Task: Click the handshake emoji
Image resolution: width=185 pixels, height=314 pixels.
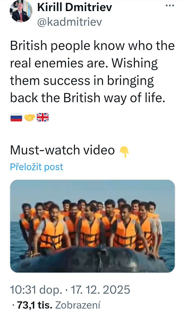Action: coord(30,118)
